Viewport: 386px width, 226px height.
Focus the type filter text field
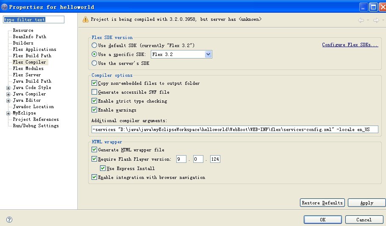[34, 20]
